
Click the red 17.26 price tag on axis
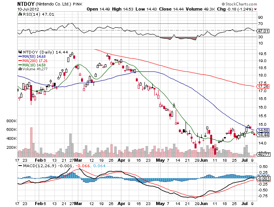pos(263,86)
